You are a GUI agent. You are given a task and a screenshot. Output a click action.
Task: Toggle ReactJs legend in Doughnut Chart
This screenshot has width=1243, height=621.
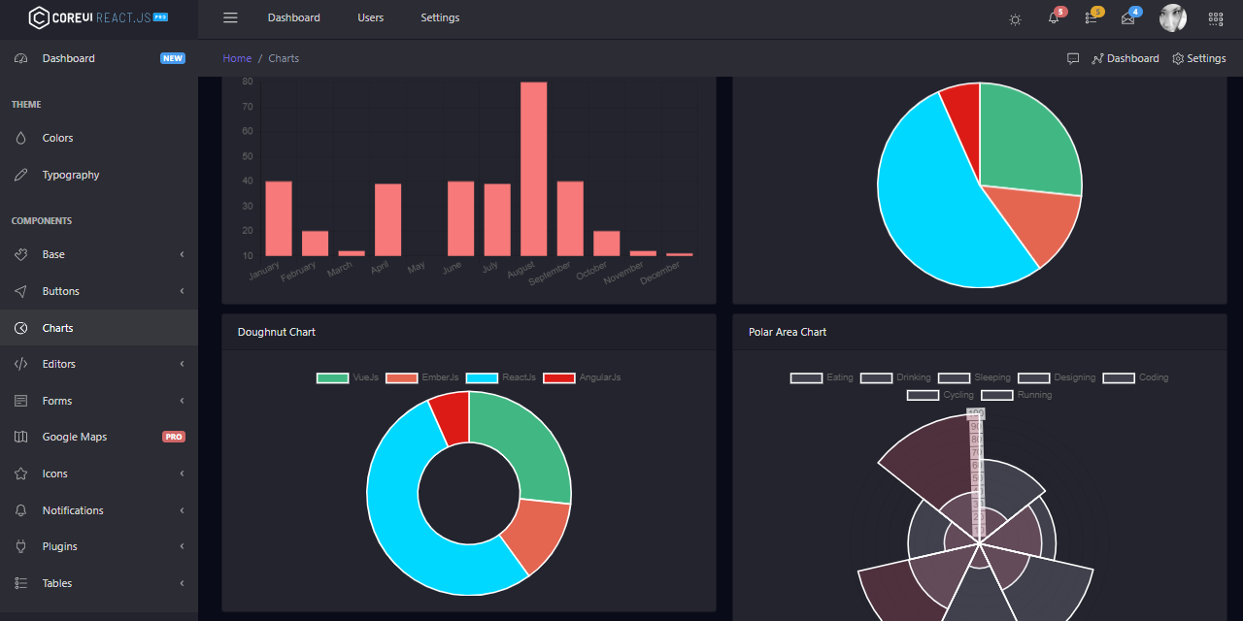[x=500, y=377]
